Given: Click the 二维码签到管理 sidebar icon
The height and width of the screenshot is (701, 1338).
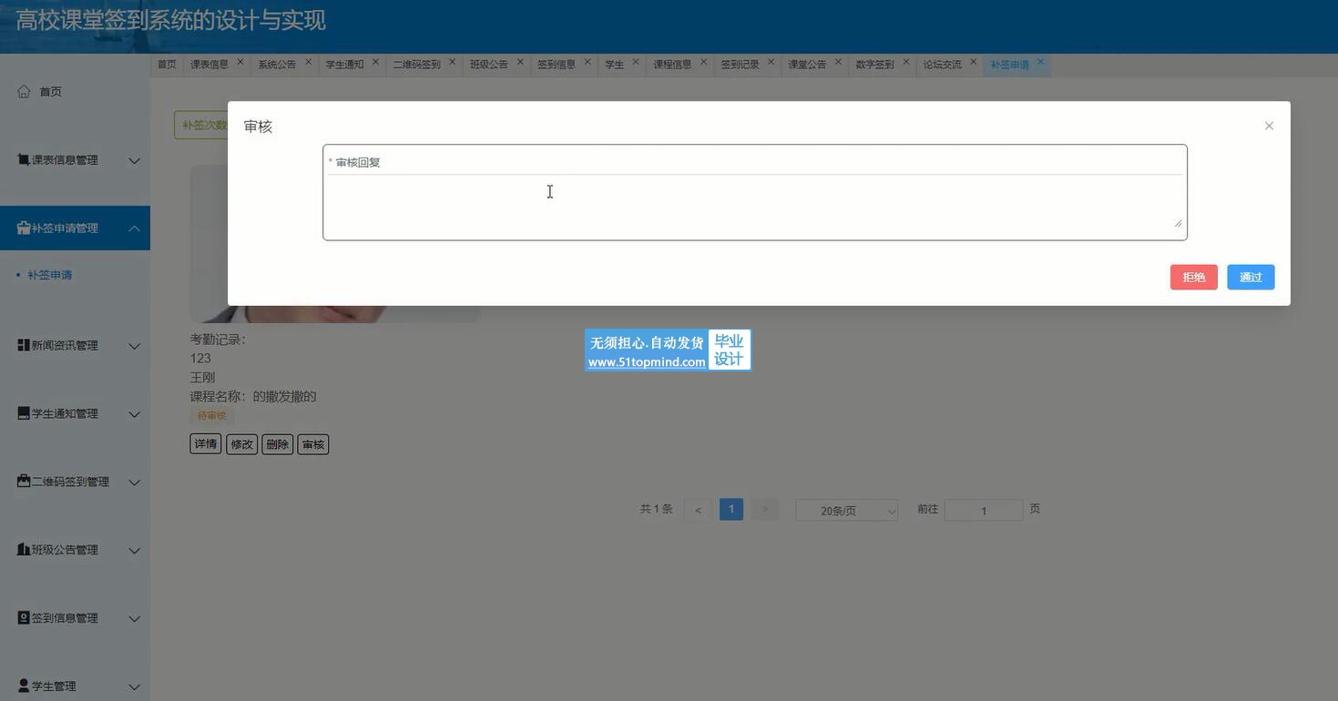Looking at the screenshot, I should click(x=24, y=482).
